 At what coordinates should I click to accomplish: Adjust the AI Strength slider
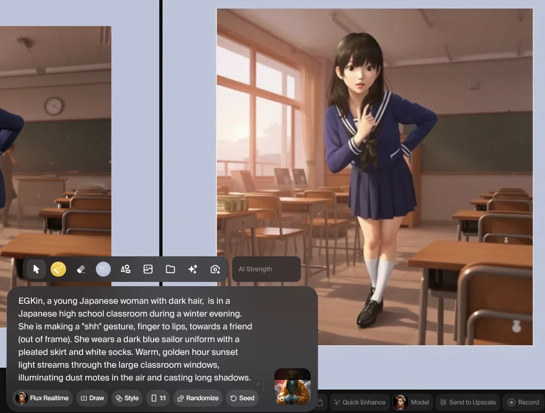click(266, 269)
